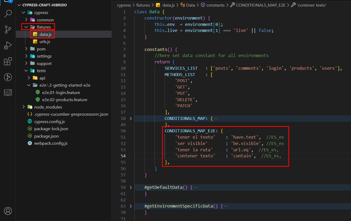Click the urls.js file icon

point(35,42)
